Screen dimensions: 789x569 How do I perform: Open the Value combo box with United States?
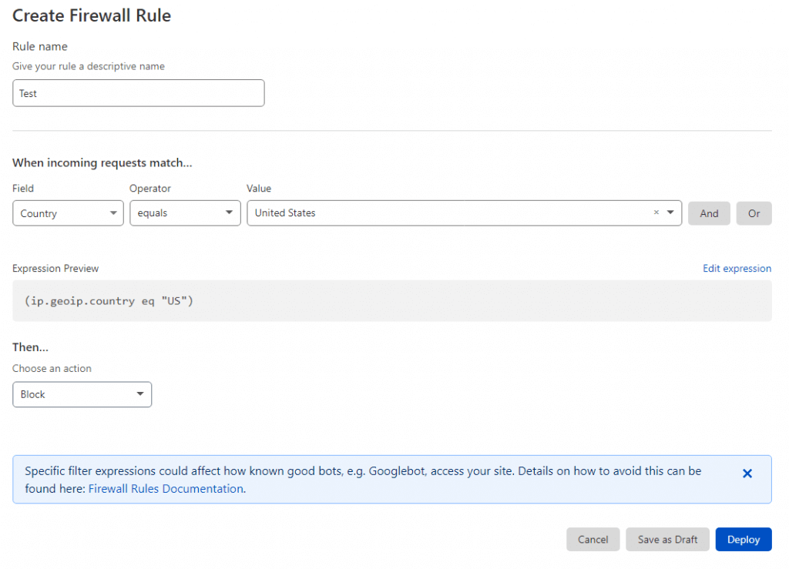click(x=447, y=213)
